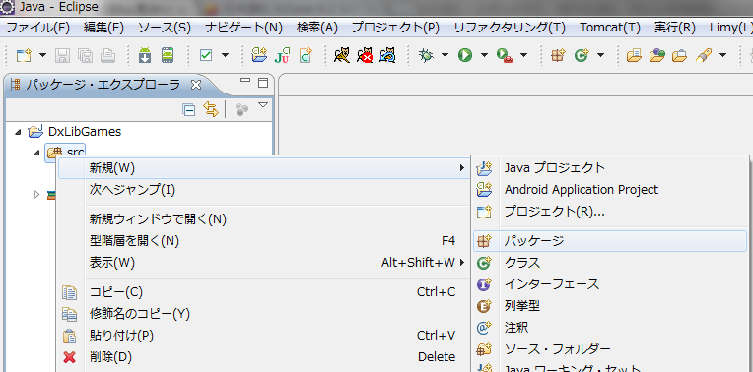The width and height of the screenshot is (753, 372).
Task: Select the パッケージ・エクスプローラ tab
Action: (x=103, y=85)
